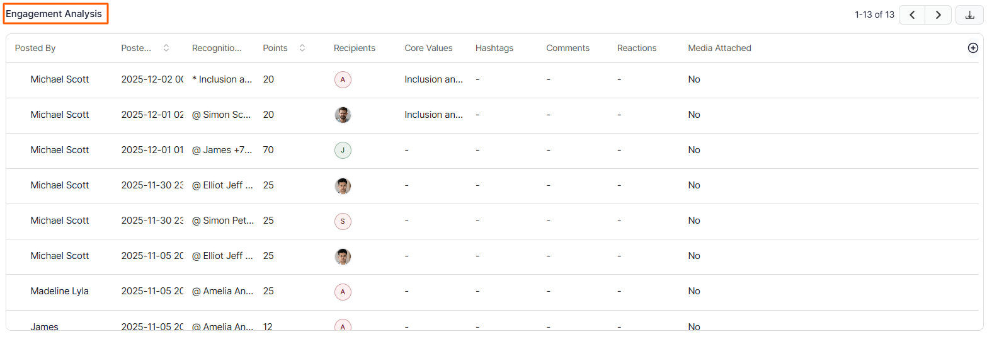Click recipient avatar A in first row
Image resolution: width=987 pixels, height=339 pixels.
(x=343, y=79)
